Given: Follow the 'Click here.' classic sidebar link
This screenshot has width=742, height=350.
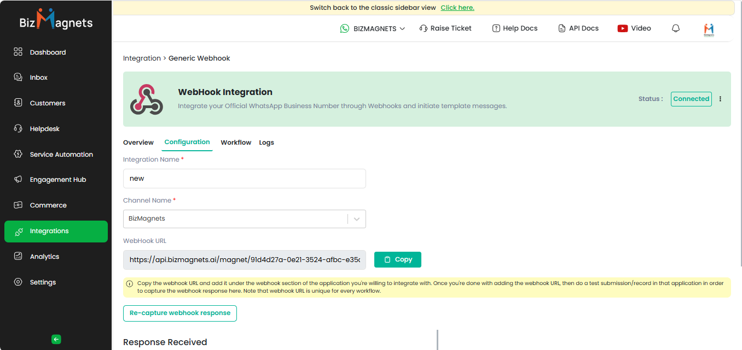Looking at the screenshot, I should (x=457, y=8).
